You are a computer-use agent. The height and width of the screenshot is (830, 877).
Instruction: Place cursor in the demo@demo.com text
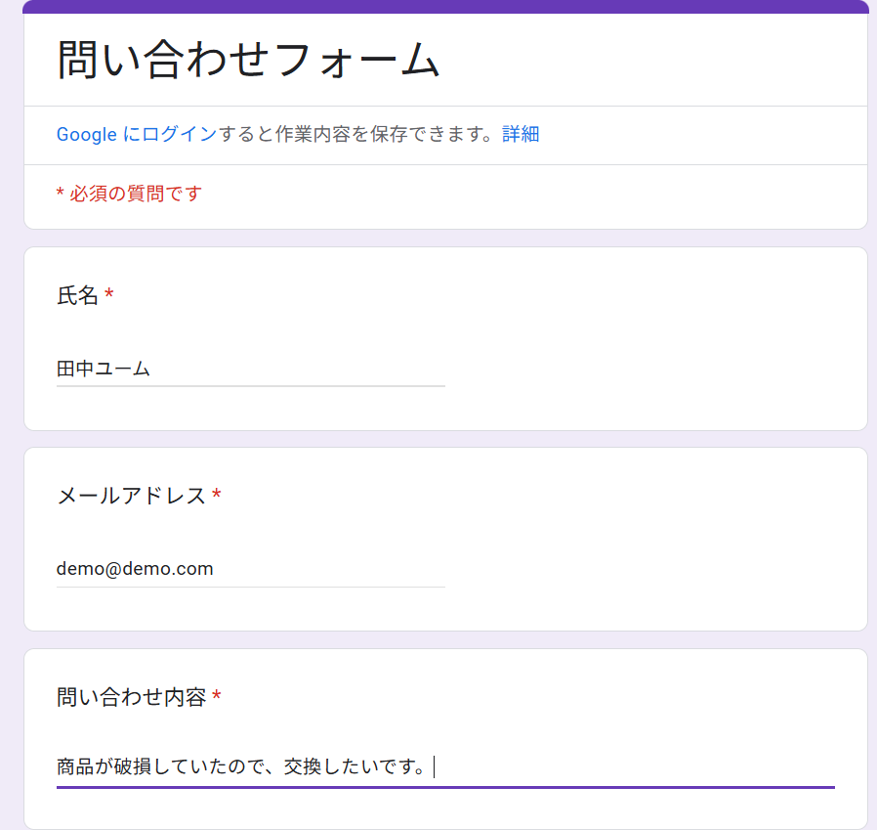pos(134,569)
